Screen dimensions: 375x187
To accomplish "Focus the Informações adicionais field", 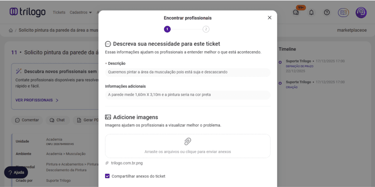I will pos(187,95).
